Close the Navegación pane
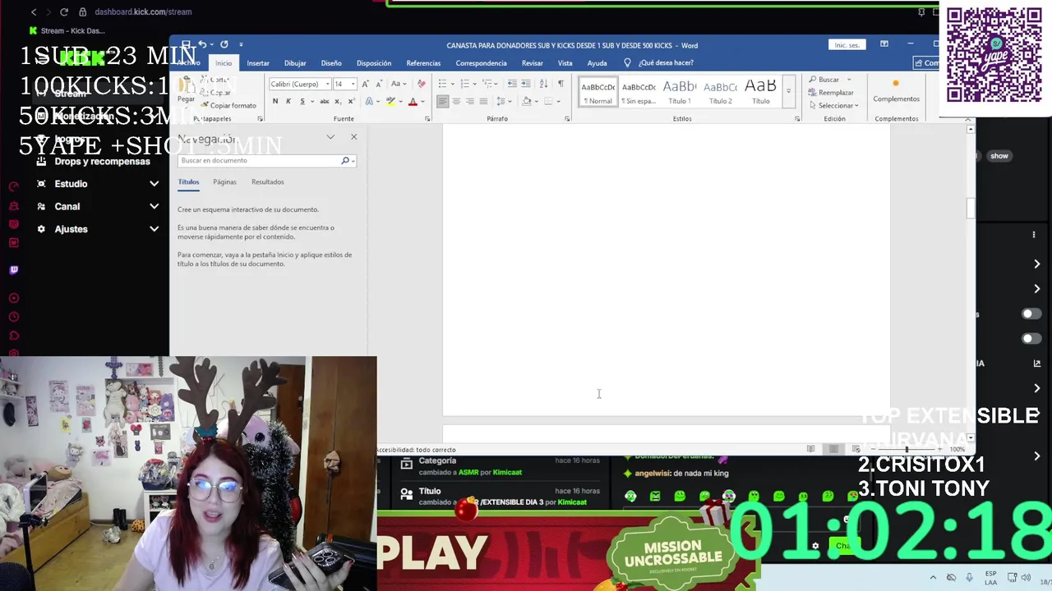The height and width of the screenshot is (591, 1052). (x=354, y=137)
